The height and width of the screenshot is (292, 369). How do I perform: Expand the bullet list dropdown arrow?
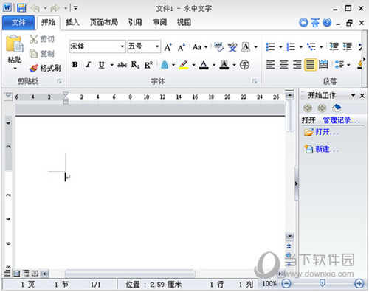point(280,46)
